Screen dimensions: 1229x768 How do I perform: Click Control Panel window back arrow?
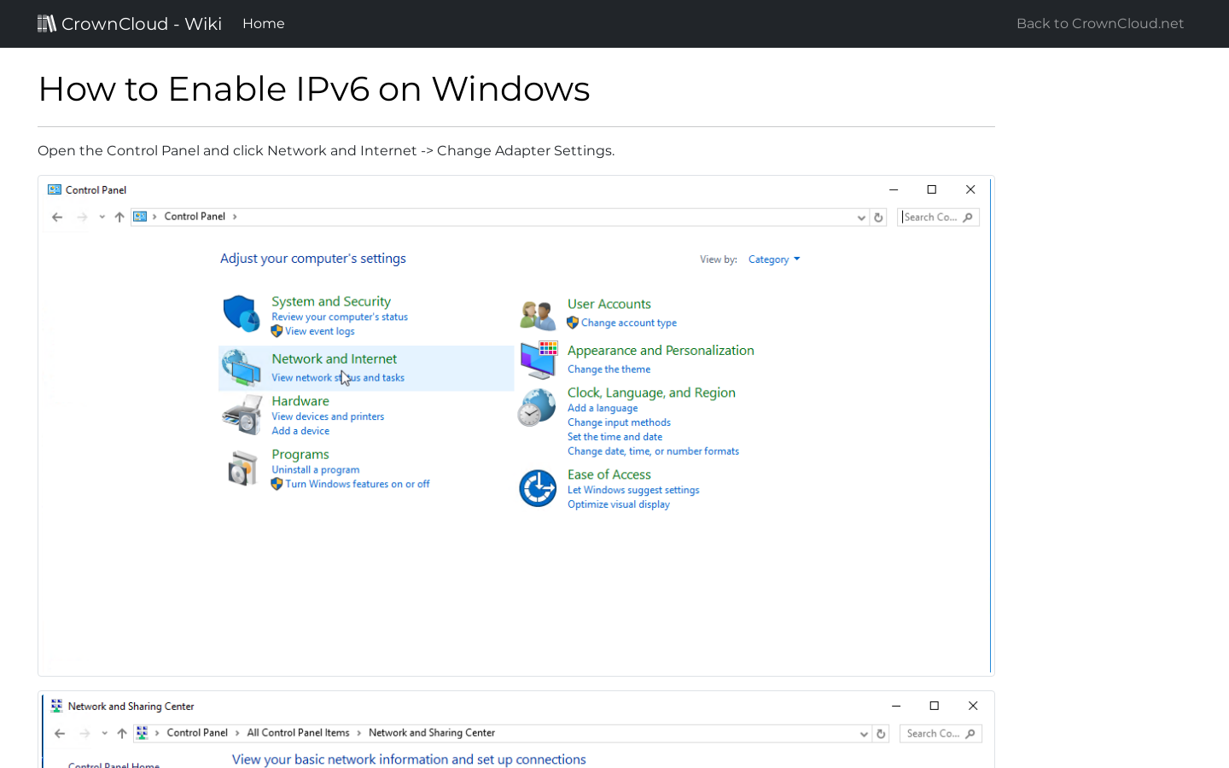(x=57, y=217)
